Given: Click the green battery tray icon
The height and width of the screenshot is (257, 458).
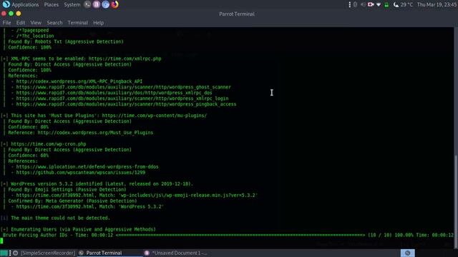Looking at the screenshot, I should click(386, 5).
